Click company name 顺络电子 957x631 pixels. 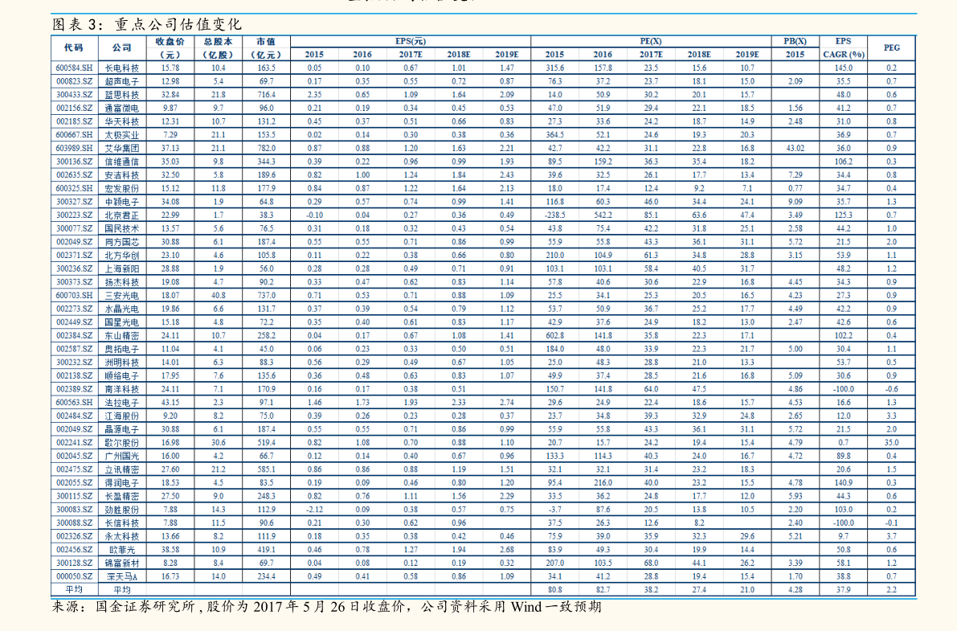(121, 375)
